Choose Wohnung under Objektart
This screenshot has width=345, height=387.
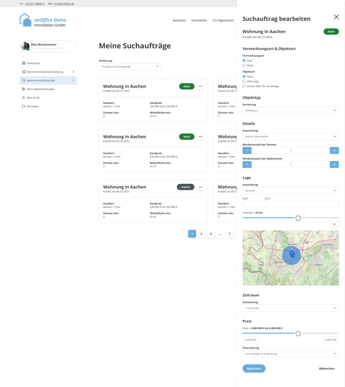(x=244, y=81)
